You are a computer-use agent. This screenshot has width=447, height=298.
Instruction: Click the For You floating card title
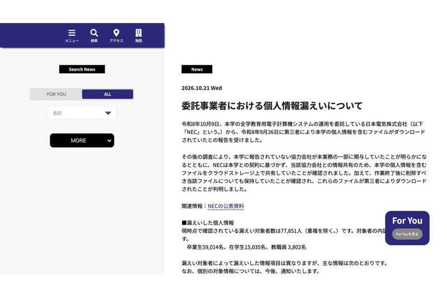[407, 220]
